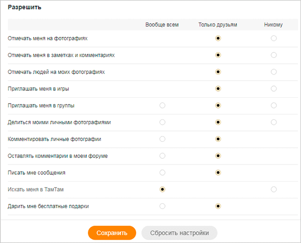
Task: Allow Вообще всем for 'Писать мне сообщения'
Action: tap(163, 173)
